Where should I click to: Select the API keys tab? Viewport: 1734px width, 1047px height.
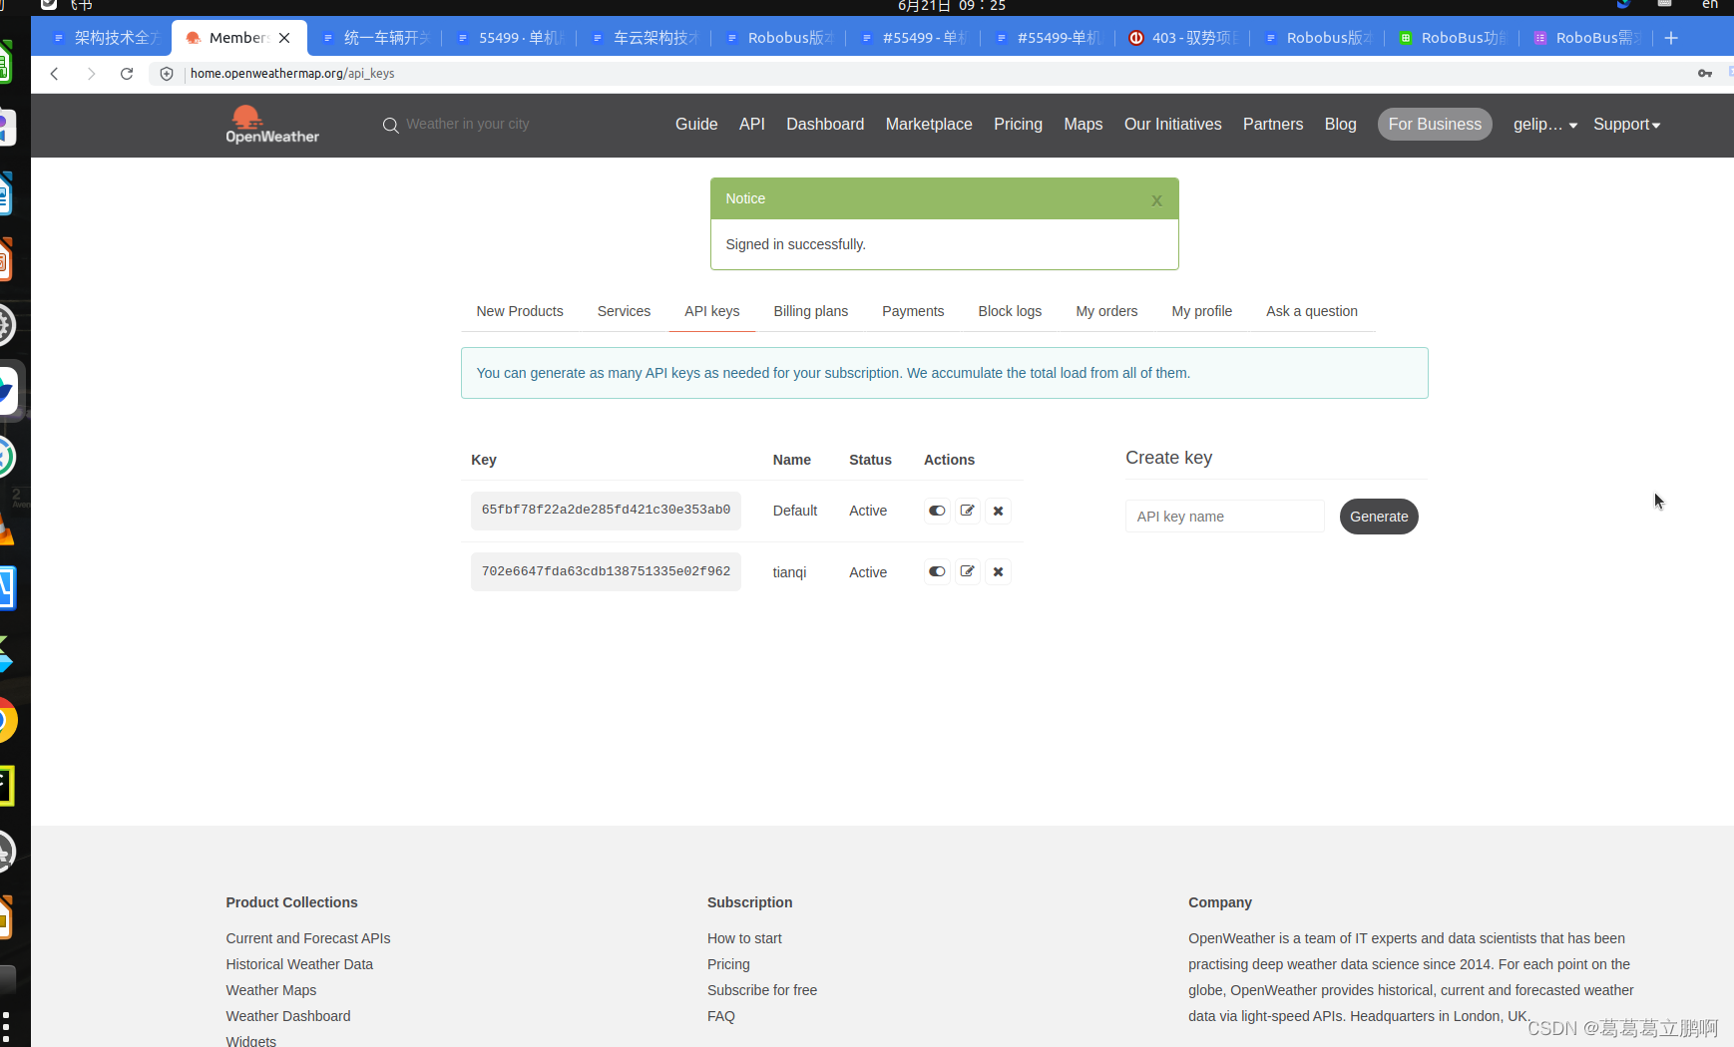coord(712,311)
